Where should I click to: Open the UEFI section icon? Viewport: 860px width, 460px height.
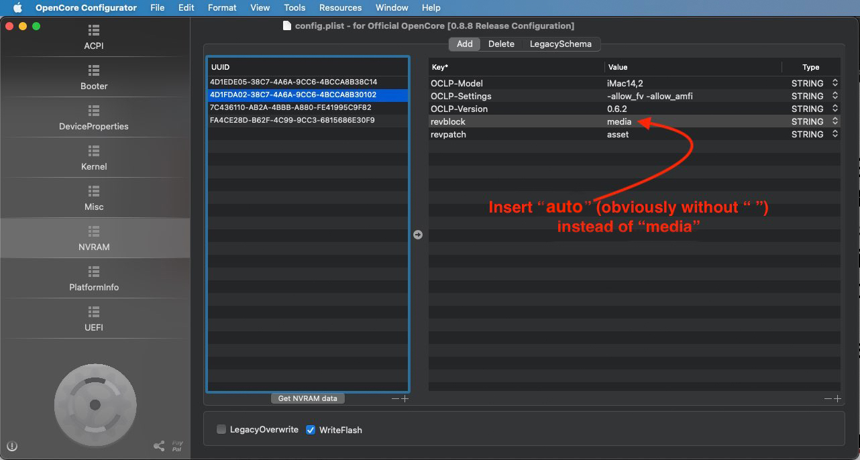click(x=94, y=312)
